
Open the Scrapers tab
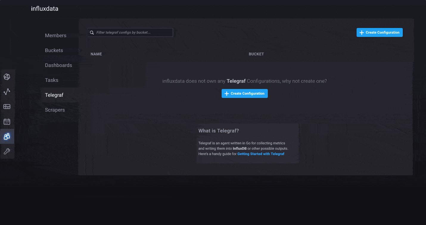tap(55, 110)
